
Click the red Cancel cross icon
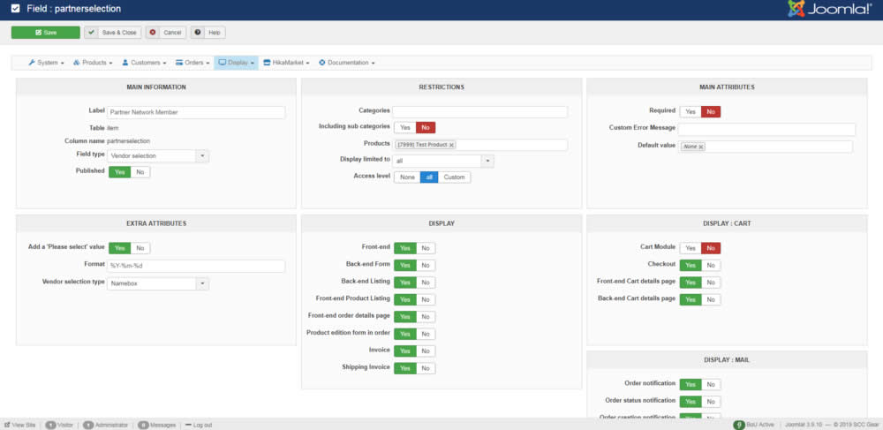click(x=153, y=33)
